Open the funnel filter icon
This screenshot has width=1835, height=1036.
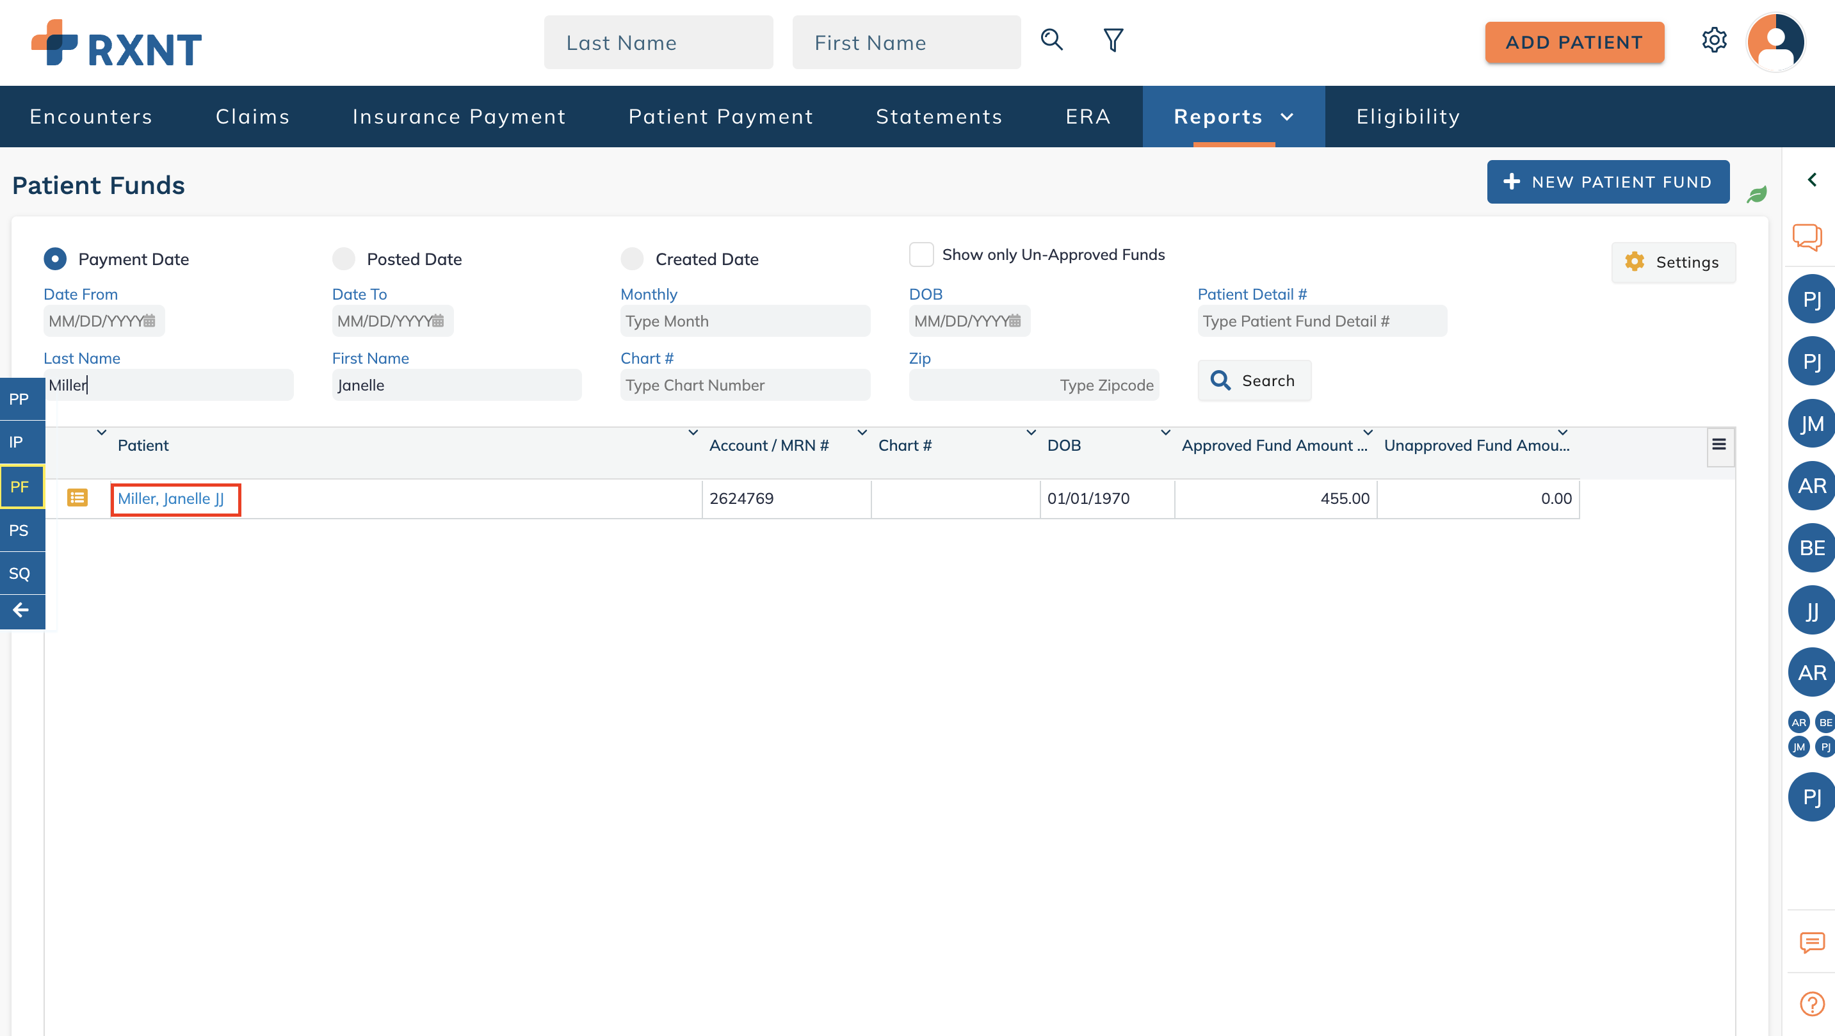(x=1113, y=40)
